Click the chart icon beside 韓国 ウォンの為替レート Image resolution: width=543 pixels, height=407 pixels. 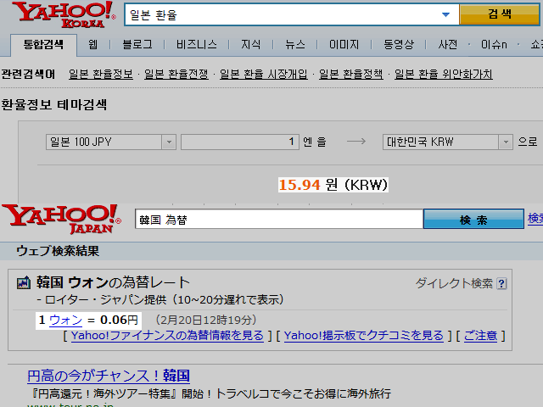(24, 282)
